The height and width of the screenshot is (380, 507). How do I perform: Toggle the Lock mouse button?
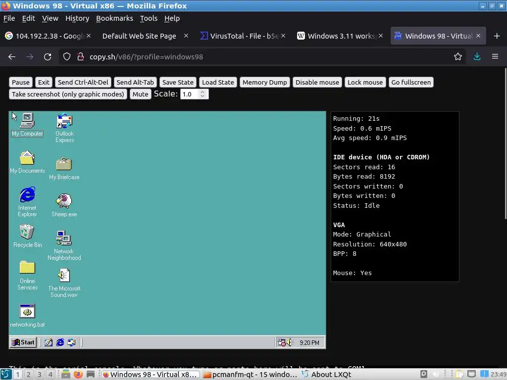coord(365,83)
